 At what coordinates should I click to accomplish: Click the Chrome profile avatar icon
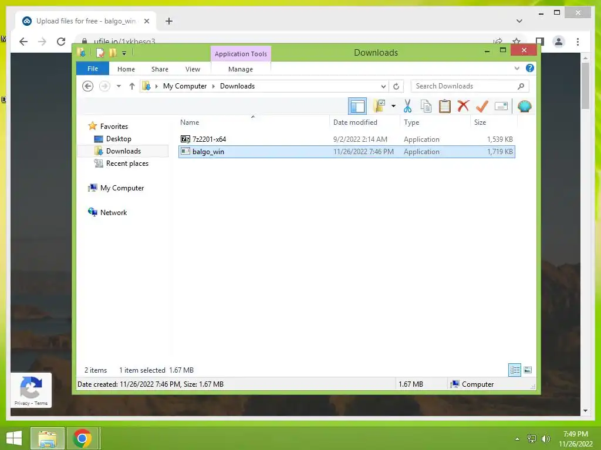[559, 42]
